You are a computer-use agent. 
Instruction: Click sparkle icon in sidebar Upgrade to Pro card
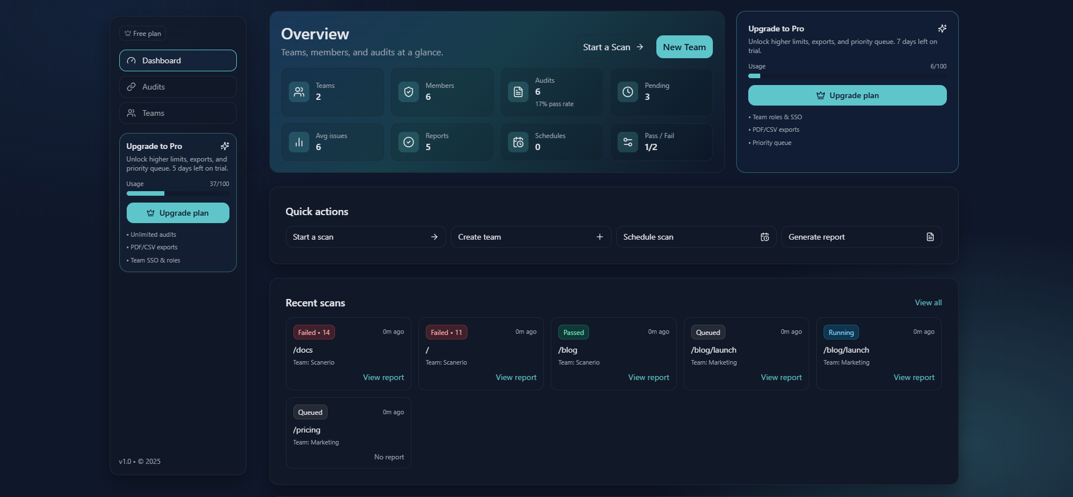225,146
